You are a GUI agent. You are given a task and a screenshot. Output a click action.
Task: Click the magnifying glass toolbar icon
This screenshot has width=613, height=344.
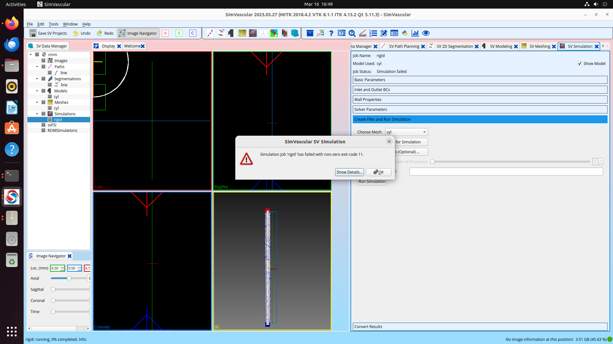pyautogui.click(x=352, y=33)
